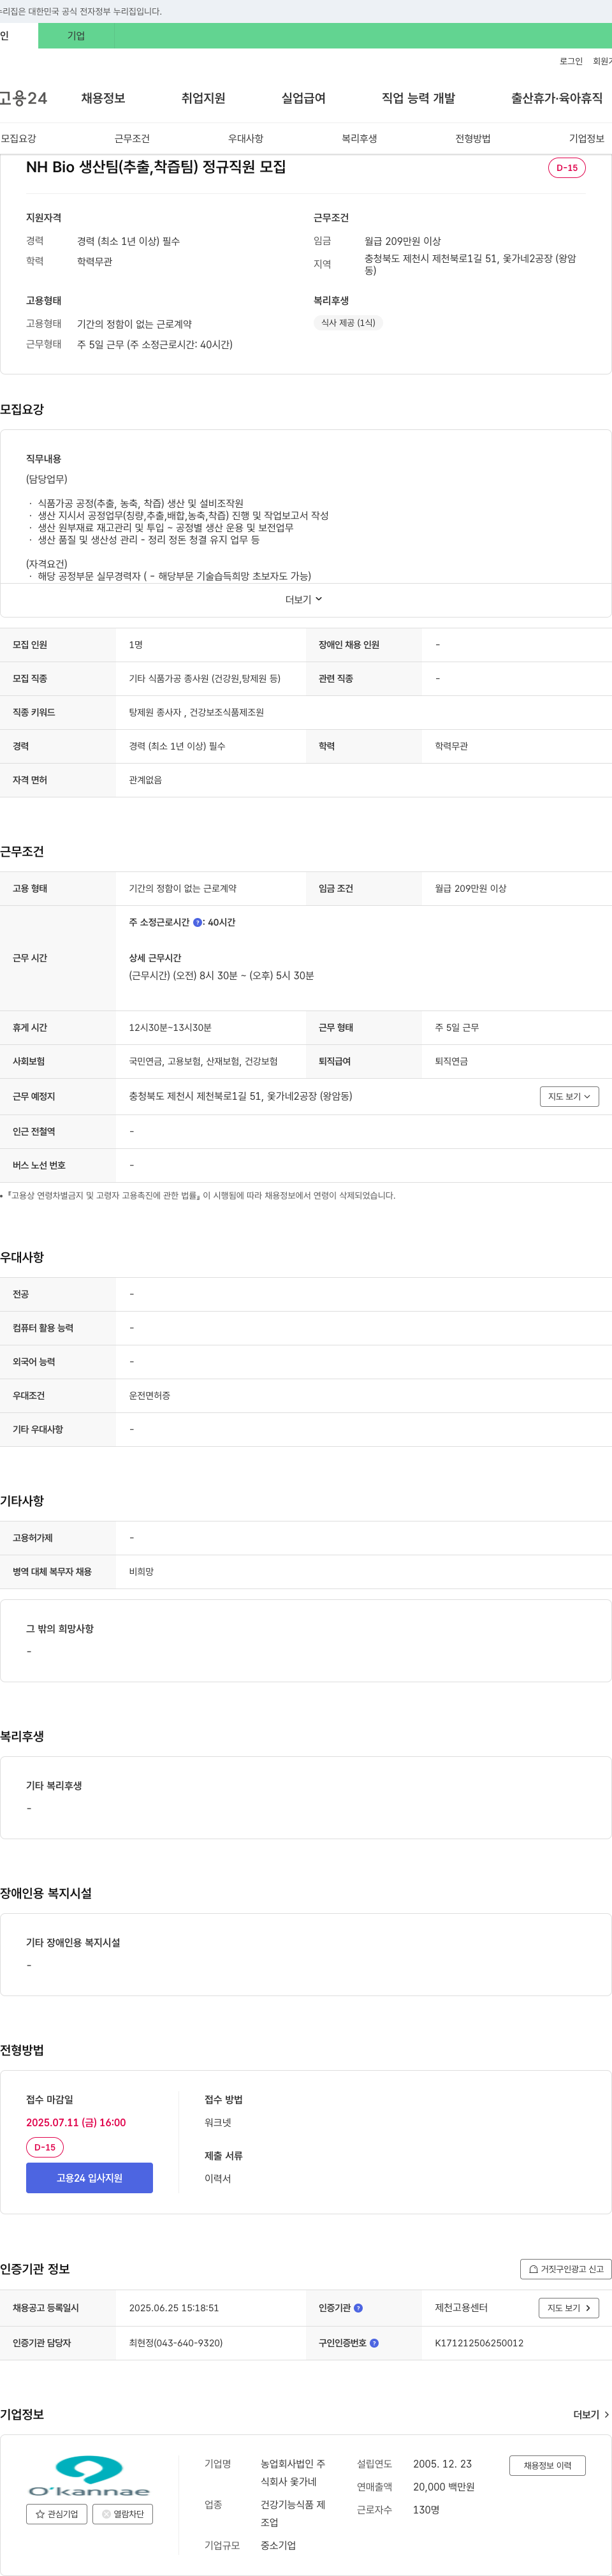This screenshot has width=612, height=2576.
Task: Click certification number 'K171212506250012'
Action: (x=479, y=2343)
